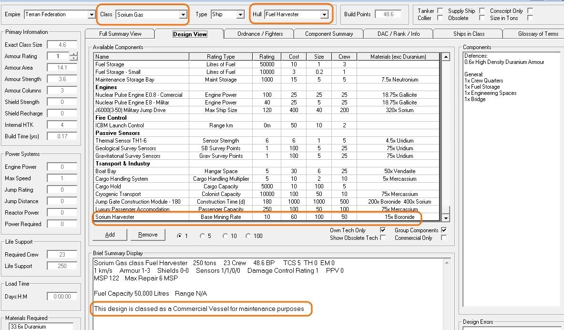This screenshot has width=564, height=330.
Task: Select 1x Engineering Spaces in Components list
Action: [x=490, y=93]
